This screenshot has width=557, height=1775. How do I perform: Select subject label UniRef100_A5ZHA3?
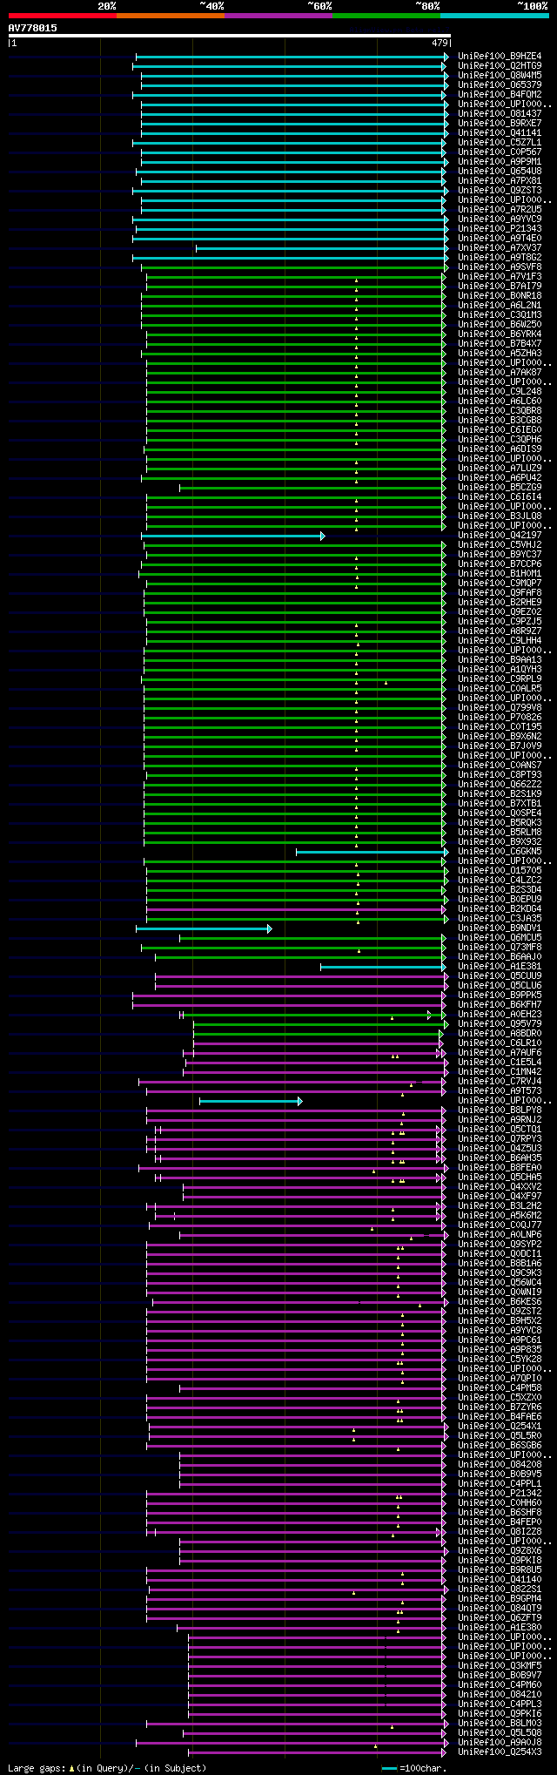pyautogui.click(x=500, y=354)
